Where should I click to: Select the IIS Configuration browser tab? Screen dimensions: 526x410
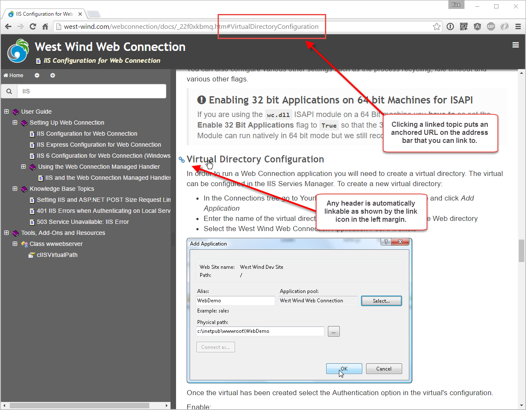pos(44,14)
